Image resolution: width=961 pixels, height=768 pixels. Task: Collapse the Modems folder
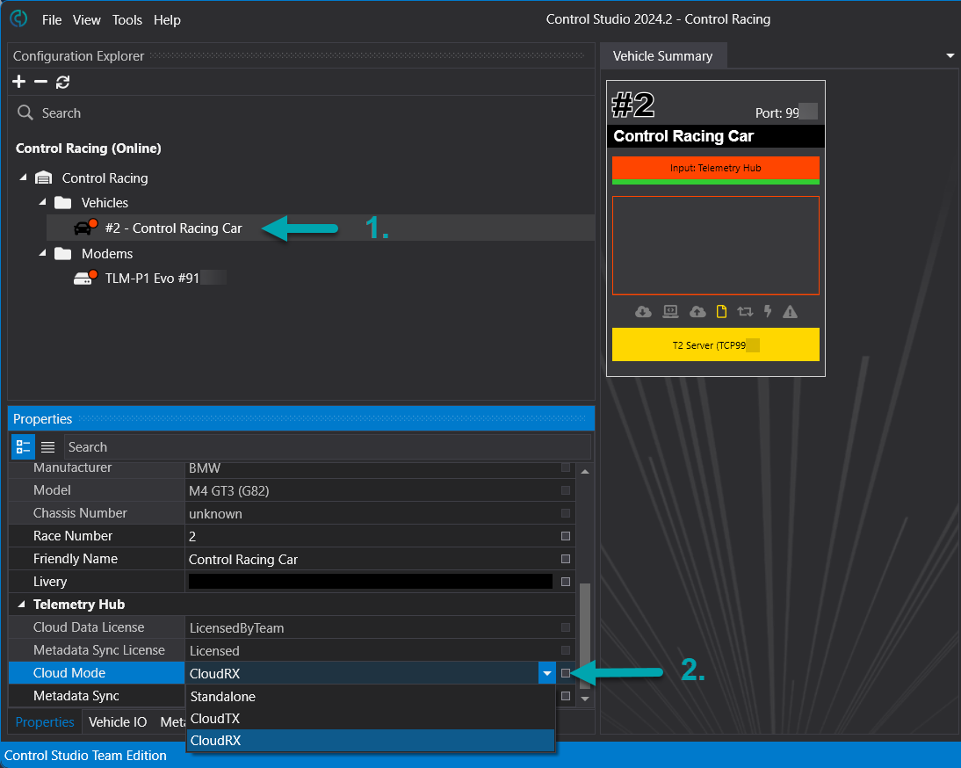pos(42,252)
